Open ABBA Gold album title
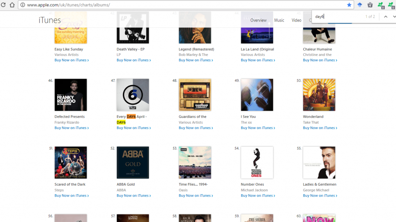 tap(126, 185)
